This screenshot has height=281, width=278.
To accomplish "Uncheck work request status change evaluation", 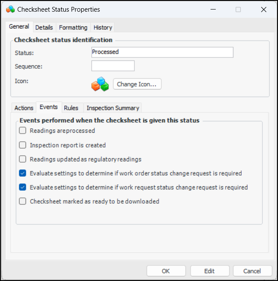I will pyautogui.click(x=23, y=188).
